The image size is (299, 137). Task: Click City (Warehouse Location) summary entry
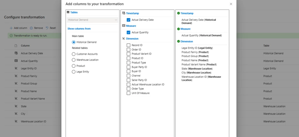(x=197, y=73)
